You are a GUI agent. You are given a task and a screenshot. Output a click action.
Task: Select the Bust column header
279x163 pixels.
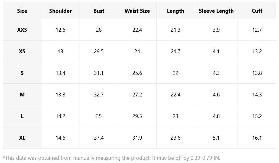click(x=99, y=11)
